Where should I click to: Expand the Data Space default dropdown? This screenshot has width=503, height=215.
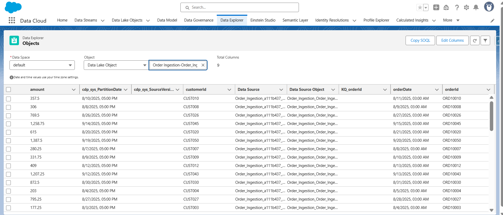tap(42, 65)
